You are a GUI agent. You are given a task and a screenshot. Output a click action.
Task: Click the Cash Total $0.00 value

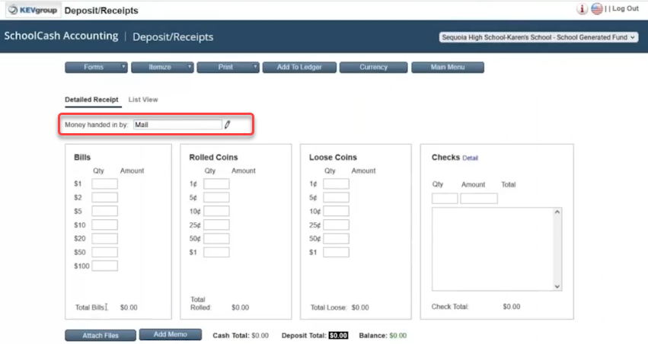tap(260, 336)
